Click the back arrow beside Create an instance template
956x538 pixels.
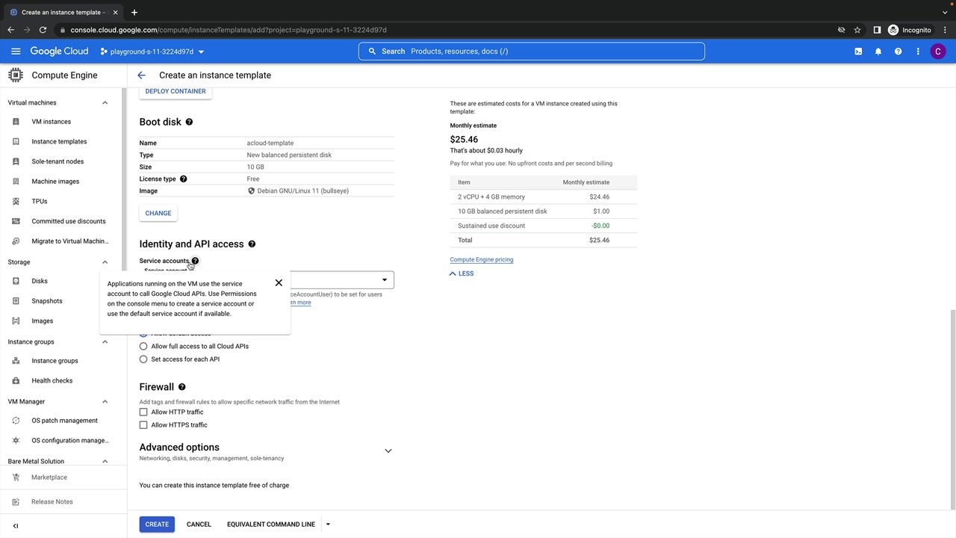(141, 75)
